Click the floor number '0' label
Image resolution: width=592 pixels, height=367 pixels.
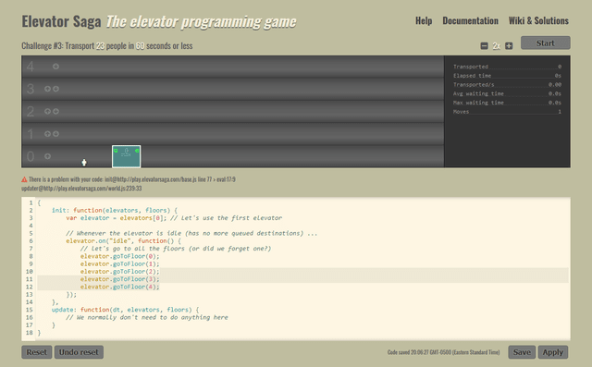(x=31, y=156)
